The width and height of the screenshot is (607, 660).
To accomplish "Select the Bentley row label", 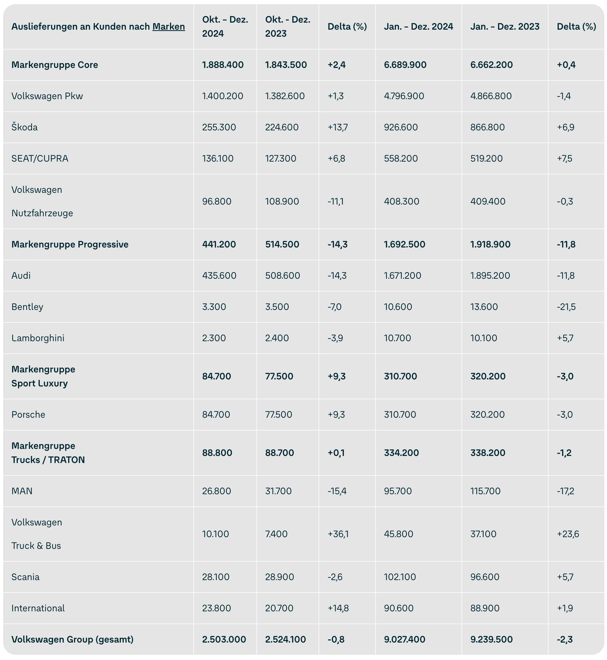I will tap(27, 307).
